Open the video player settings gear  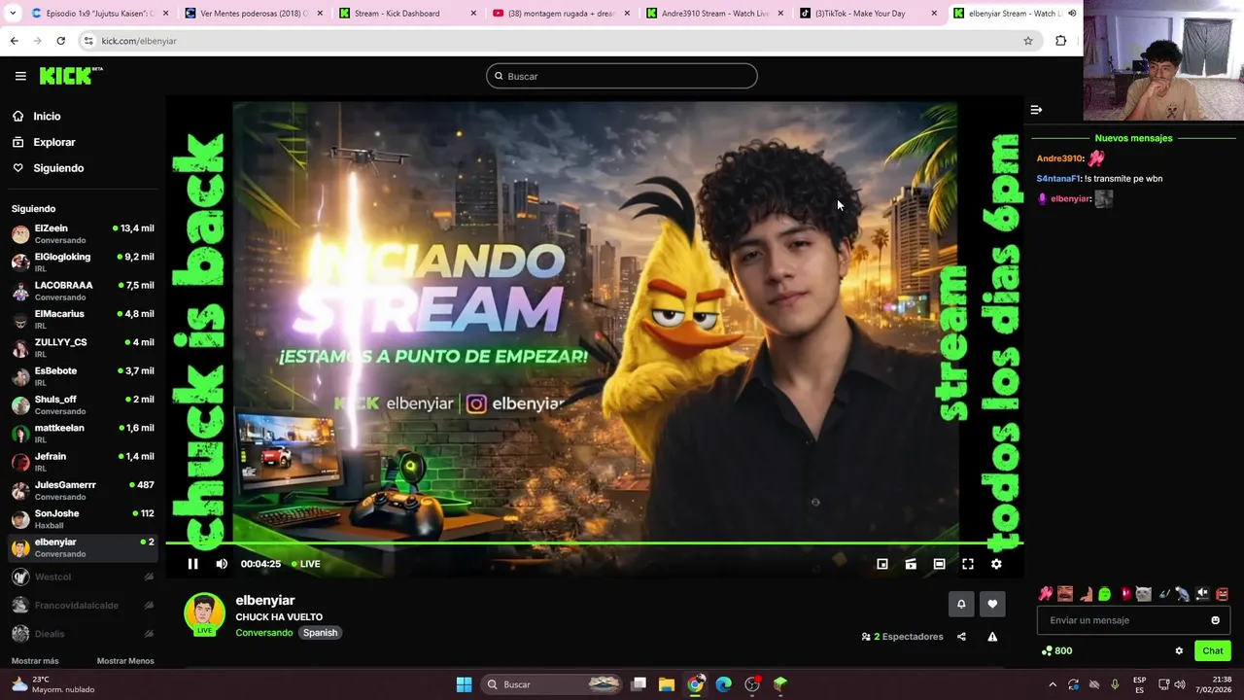coord(996,564)
